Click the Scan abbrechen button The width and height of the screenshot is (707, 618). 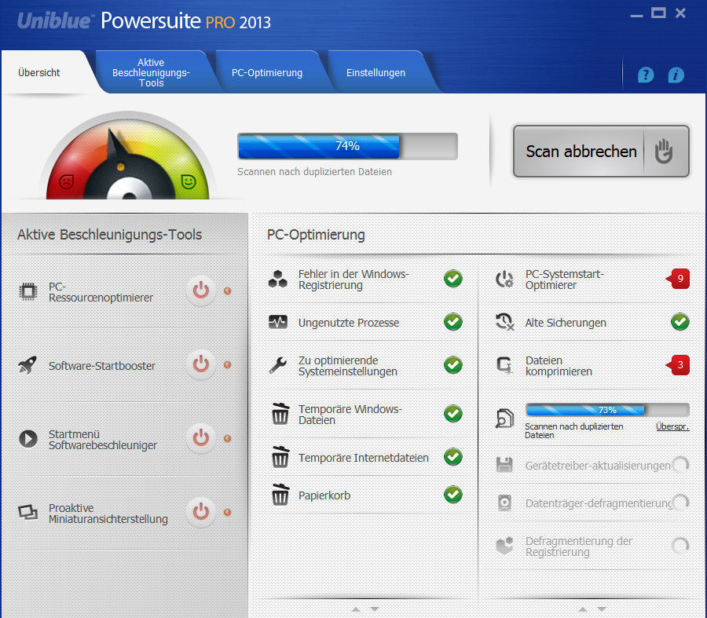pyautogui.click(x=601, y=151)
